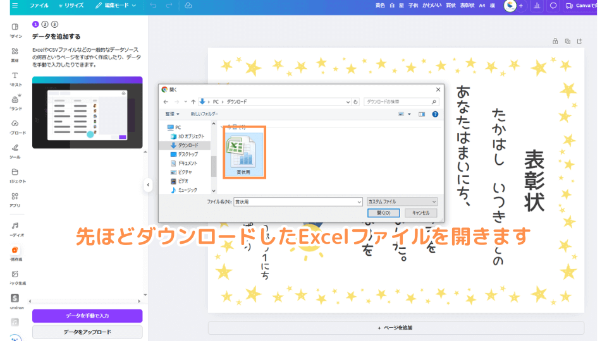Open the 素材 elements sidebar panel
Image resolution: width=607 pixels, height=341 pixels.
(15, 54)
